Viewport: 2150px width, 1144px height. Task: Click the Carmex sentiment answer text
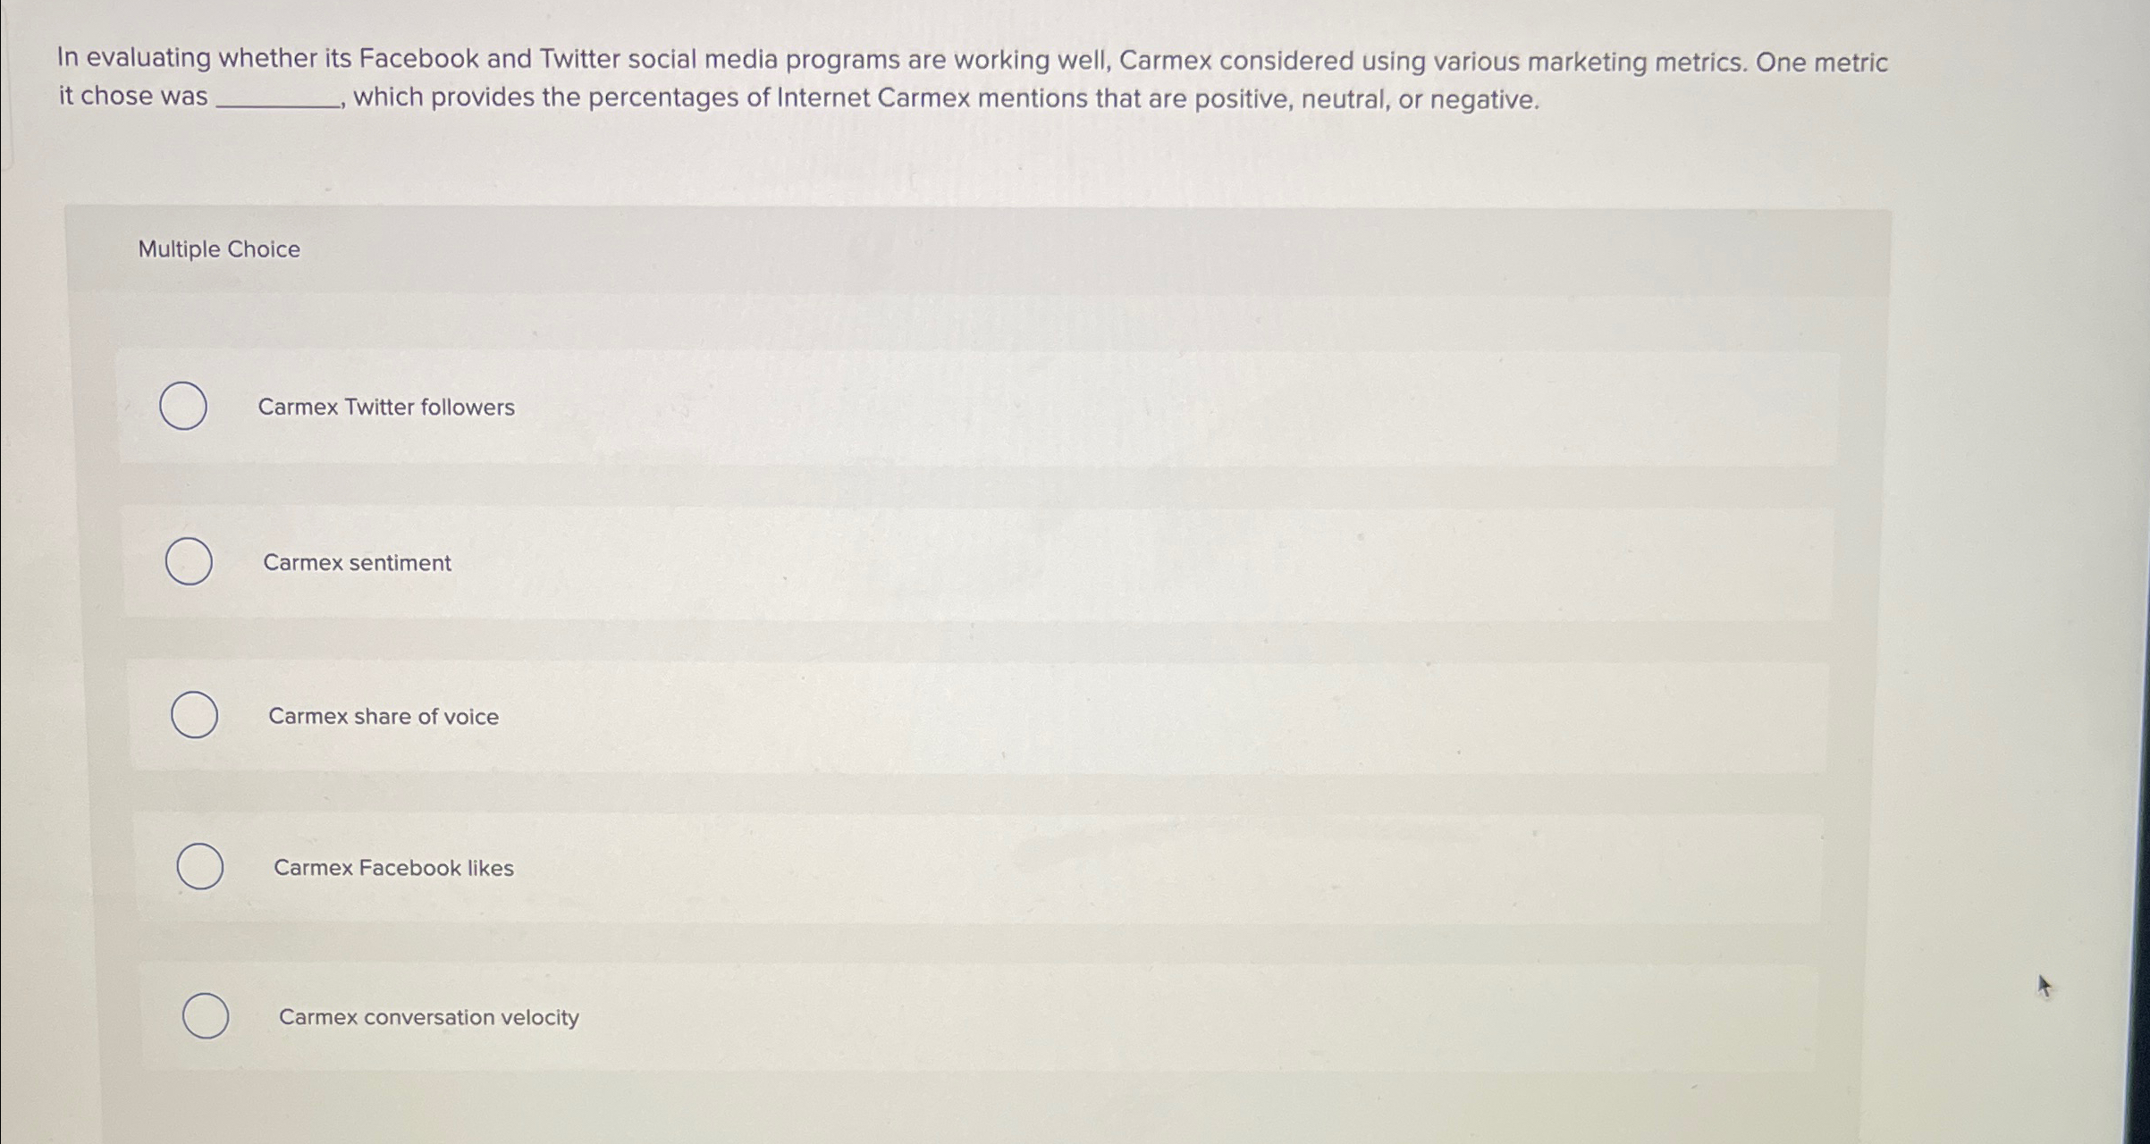[x=357, y=563]
